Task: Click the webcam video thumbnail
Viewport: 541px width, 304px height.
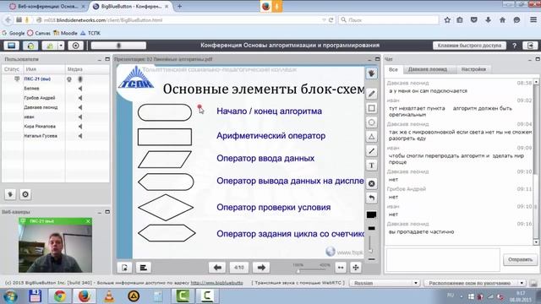Action: point(55,248)
